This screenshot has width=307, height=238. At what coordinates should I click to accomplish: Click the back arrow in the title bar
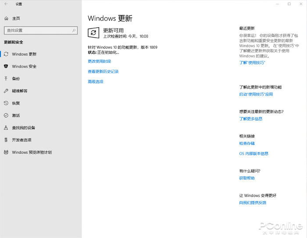(x=6, y=4)
